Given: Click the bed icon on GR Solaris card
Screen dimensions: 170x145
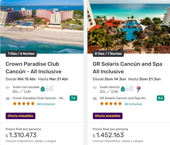Looking at the screenshot, I should click(x=95, y=99).
